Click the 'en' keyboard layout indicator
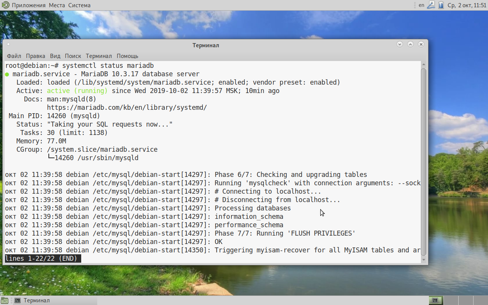The height and width of the screenshot is (305, 488). point(421,5)
